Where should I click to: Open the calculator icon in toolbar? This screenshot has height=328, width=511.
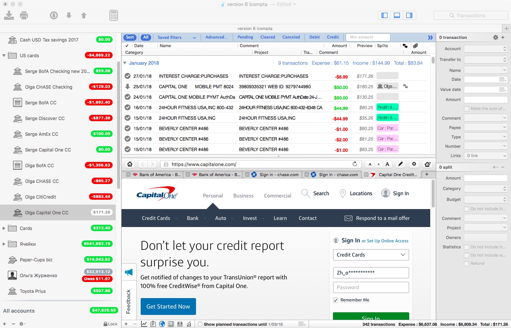114,15
